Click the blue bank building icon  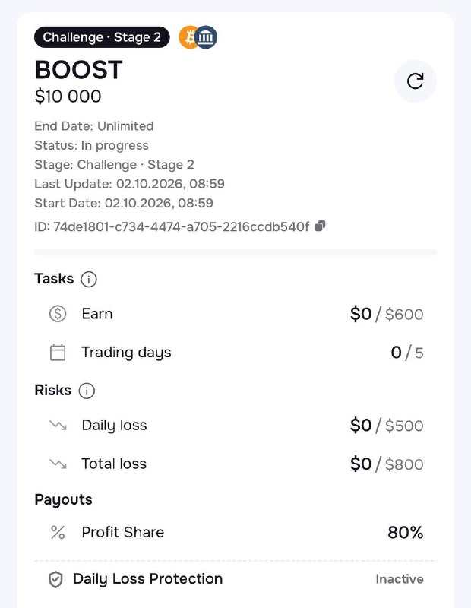point(206,37)
